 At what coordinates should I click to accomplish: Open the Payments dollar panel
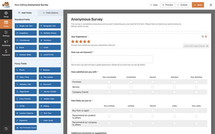coord(6,53)
